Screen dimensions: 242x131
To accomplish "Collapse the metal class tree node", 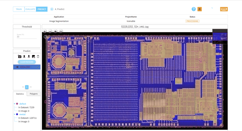I will click(x=15, y=114).
